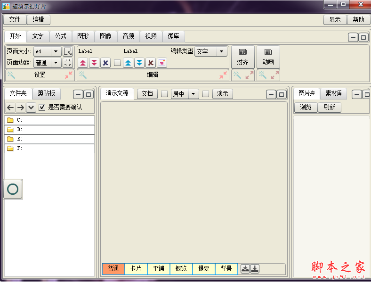
Task: Click the page margin corner brackets icon
Action: pyautogui.click(x=68, y=63)
